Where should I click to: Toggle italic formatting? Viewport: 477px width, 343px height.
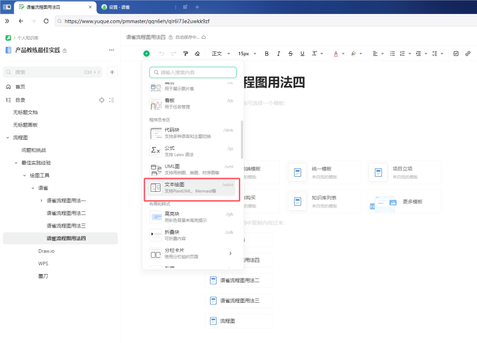278,53
